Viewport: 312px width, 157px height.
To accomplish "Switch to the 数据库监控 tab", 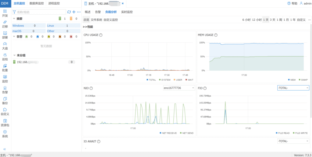I will (x=37, y=3).
